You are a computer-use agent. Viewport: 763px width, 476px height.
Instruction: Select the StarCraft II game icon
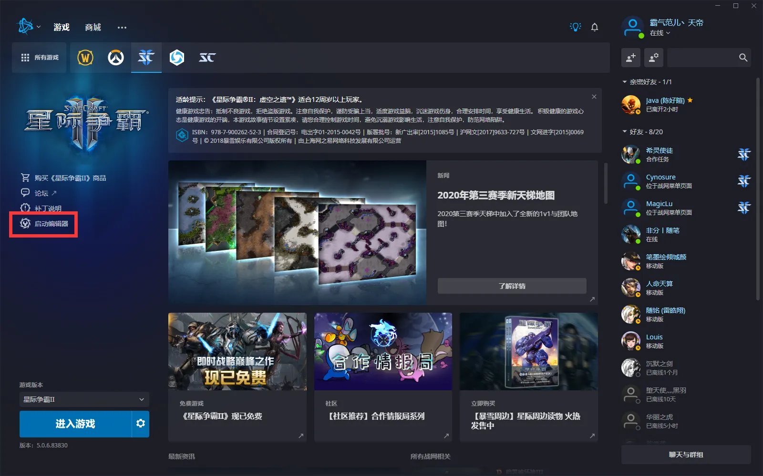point(146,58)
